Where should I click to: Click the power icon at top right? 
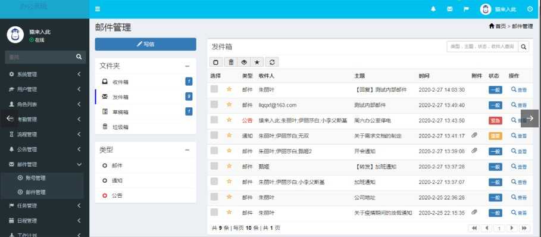tap(530, 10)
